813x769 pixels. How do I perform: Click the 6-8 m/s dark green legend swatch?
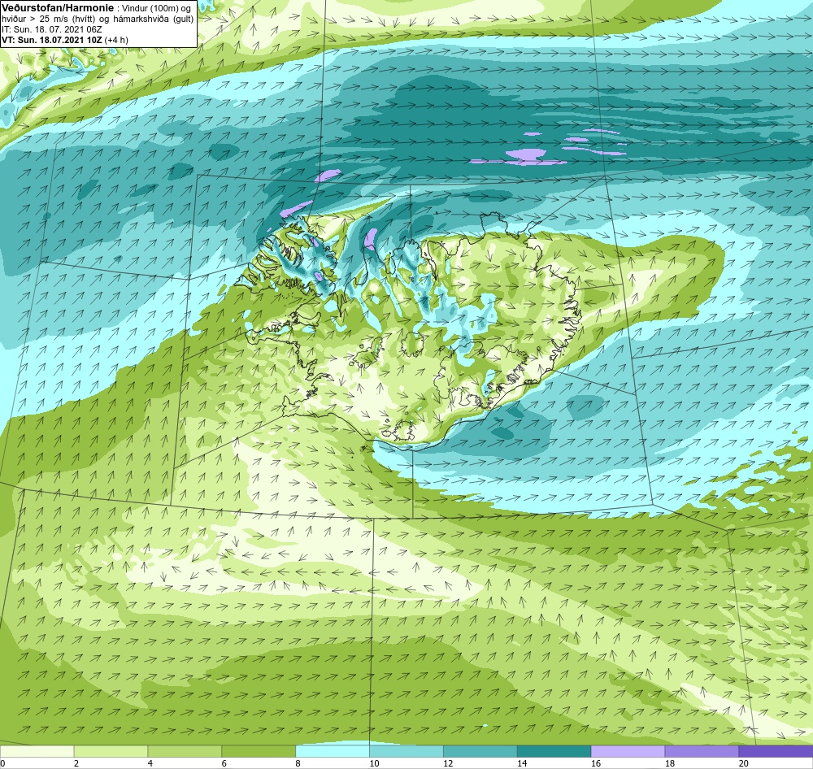(x=259, y=751)
